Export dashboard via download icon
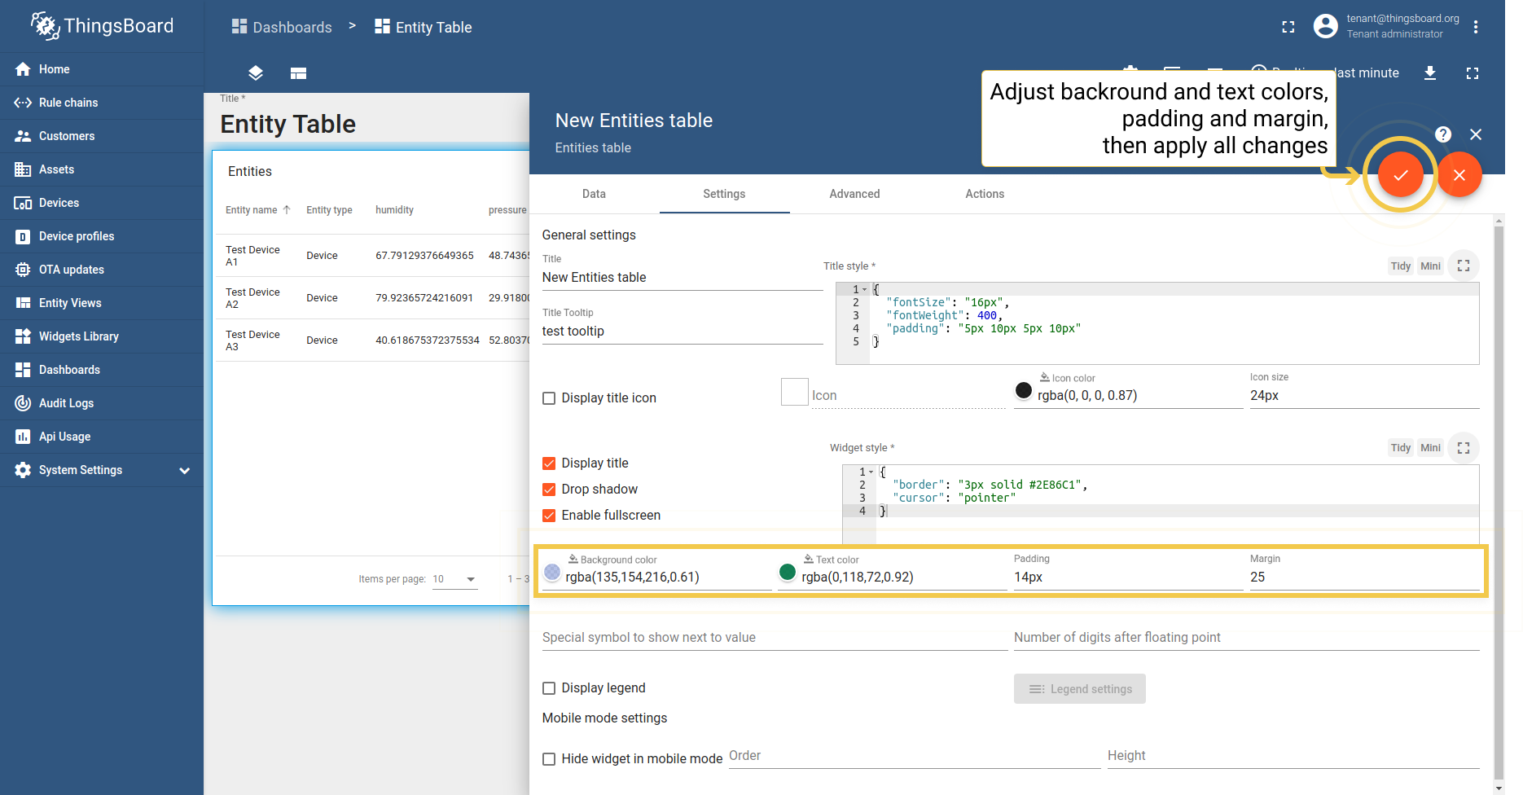The width and height of the screenshot is (1523, 795). (x=1430, y=73)
